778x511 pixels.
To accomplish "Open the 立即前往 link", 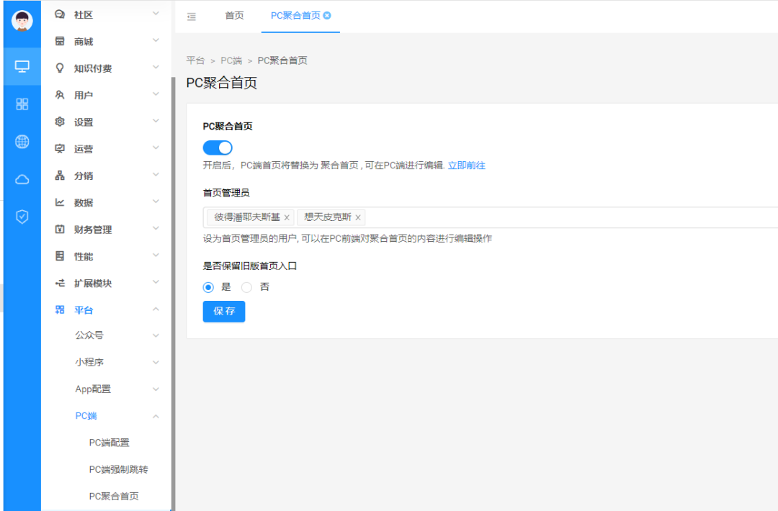I will (467, 166).
